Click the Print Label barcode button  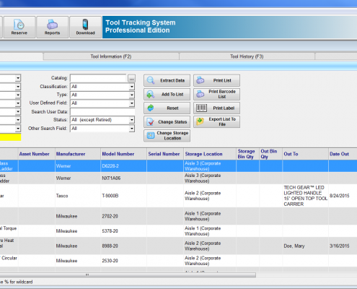tap(216, 108)
